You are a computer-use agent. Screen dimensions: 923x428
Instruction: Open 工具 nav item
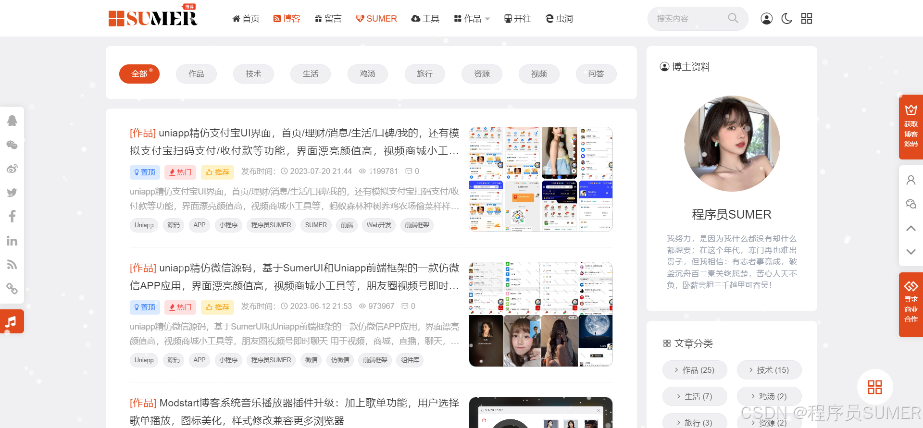tap(425, 18)
